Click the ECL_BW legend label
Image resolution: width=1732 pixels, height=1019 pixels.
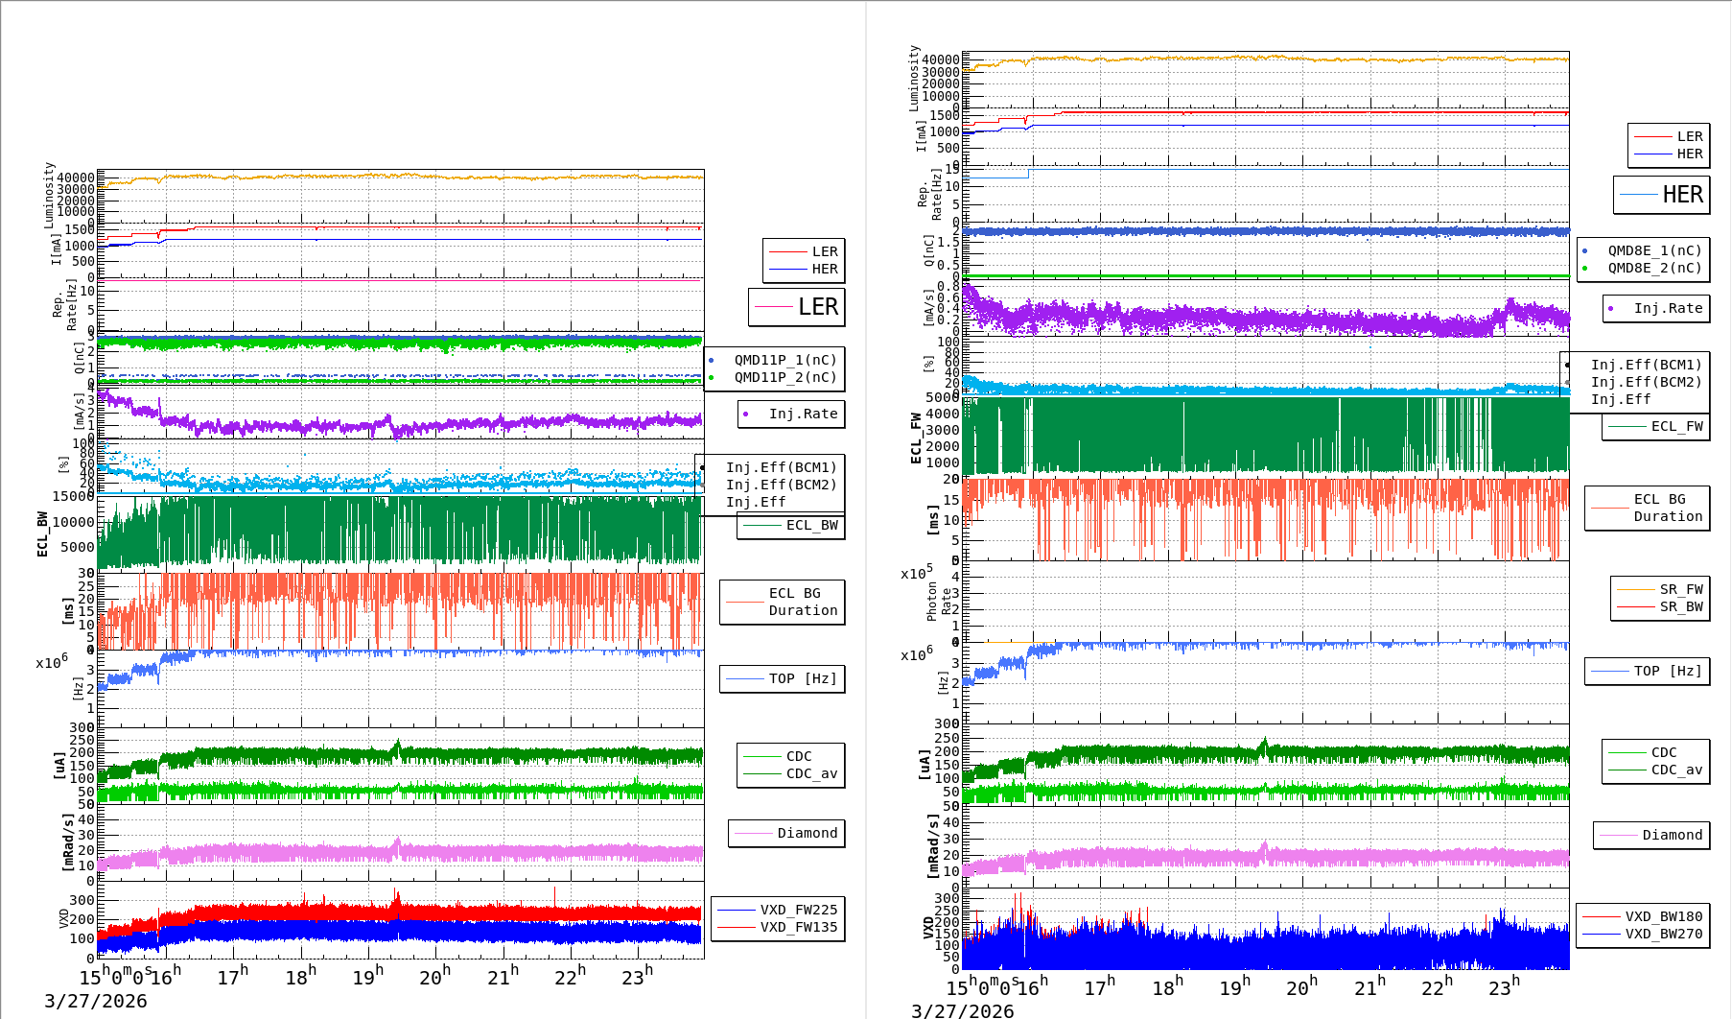pyautogui.click(x=810, y=525)
